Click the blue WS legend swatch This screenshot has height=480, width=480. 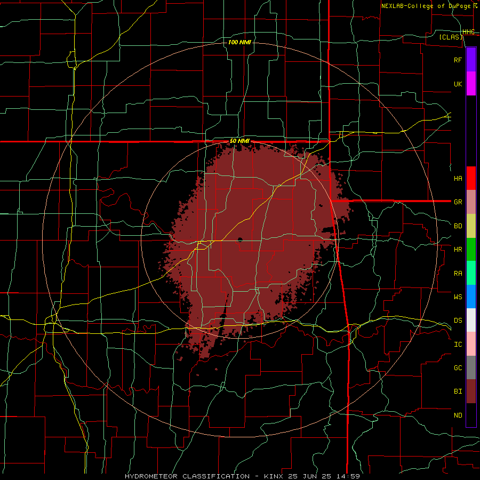pyautogui.click(x=471, y=297)
